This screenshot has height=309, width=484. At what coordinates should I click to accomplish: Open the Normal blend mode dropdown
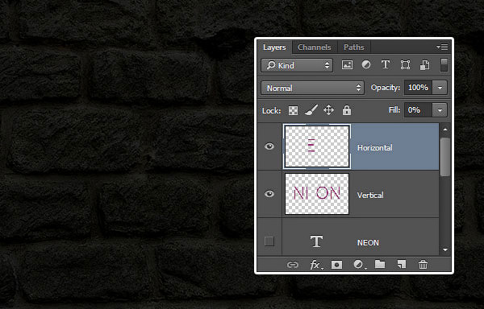[x=312, y=88]
